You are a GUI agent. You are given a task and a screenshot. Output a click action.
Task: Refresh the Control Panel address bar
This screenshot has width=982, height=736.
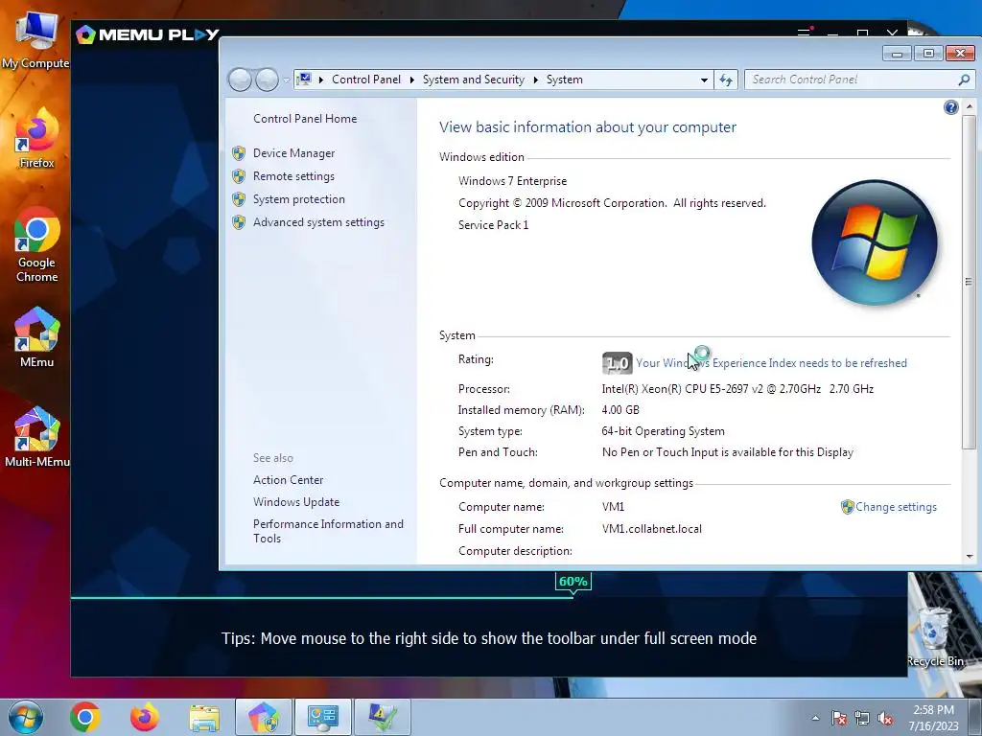click(726, 80)
